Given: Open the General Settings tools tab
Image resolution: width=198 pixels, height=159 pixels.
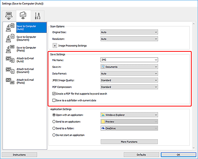Looking at the screenshot, I should [38, 16].
